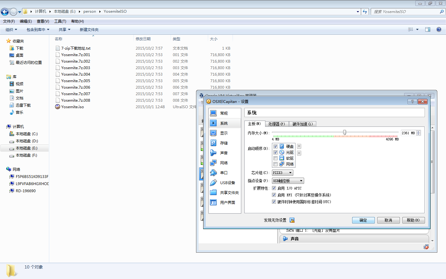Check 软驱 in boot order
Viewport: 446px width, 279px height.
[275, 158]
